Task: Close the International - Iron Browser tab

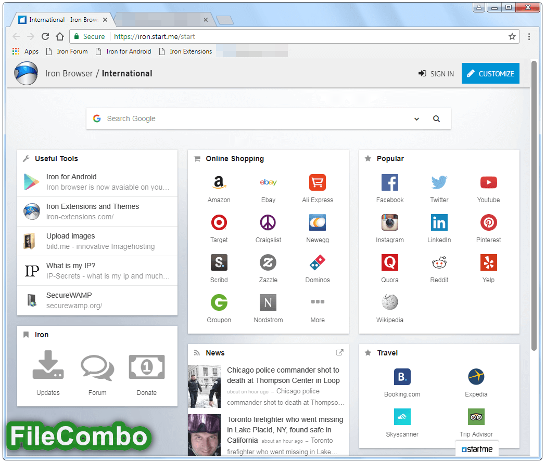Action: pos(105,20)
